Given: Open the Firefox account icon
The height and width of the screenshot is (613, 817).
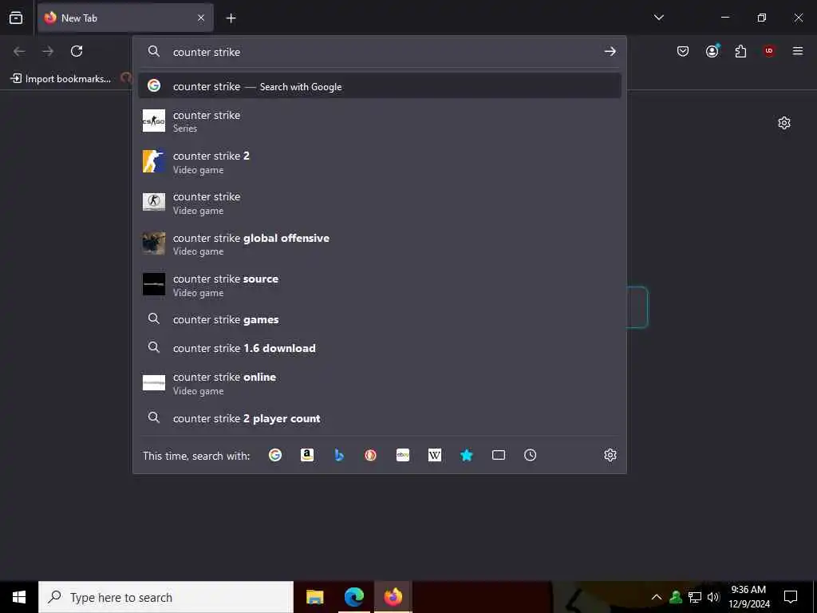Looking at the screenshot, I should [x=712, y=51].
